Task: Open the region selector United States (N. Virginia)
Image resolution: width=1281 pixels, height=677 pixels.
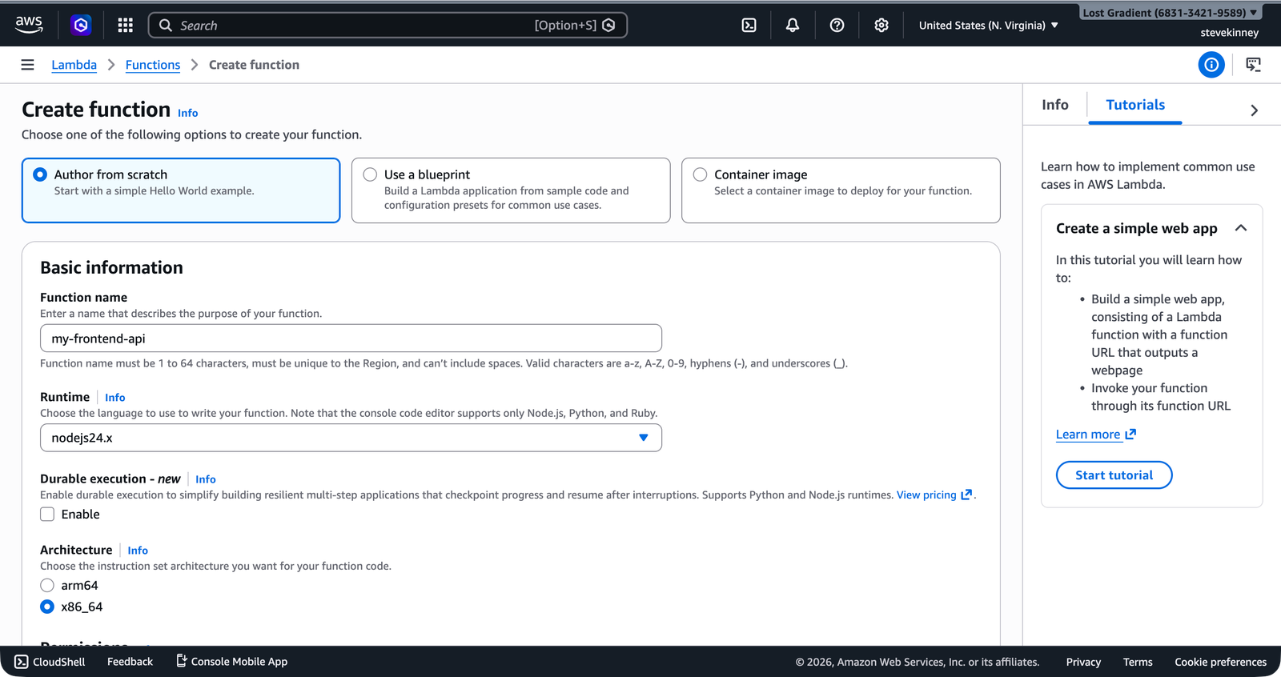Action: pyautogui.click(x=989, y=25)
